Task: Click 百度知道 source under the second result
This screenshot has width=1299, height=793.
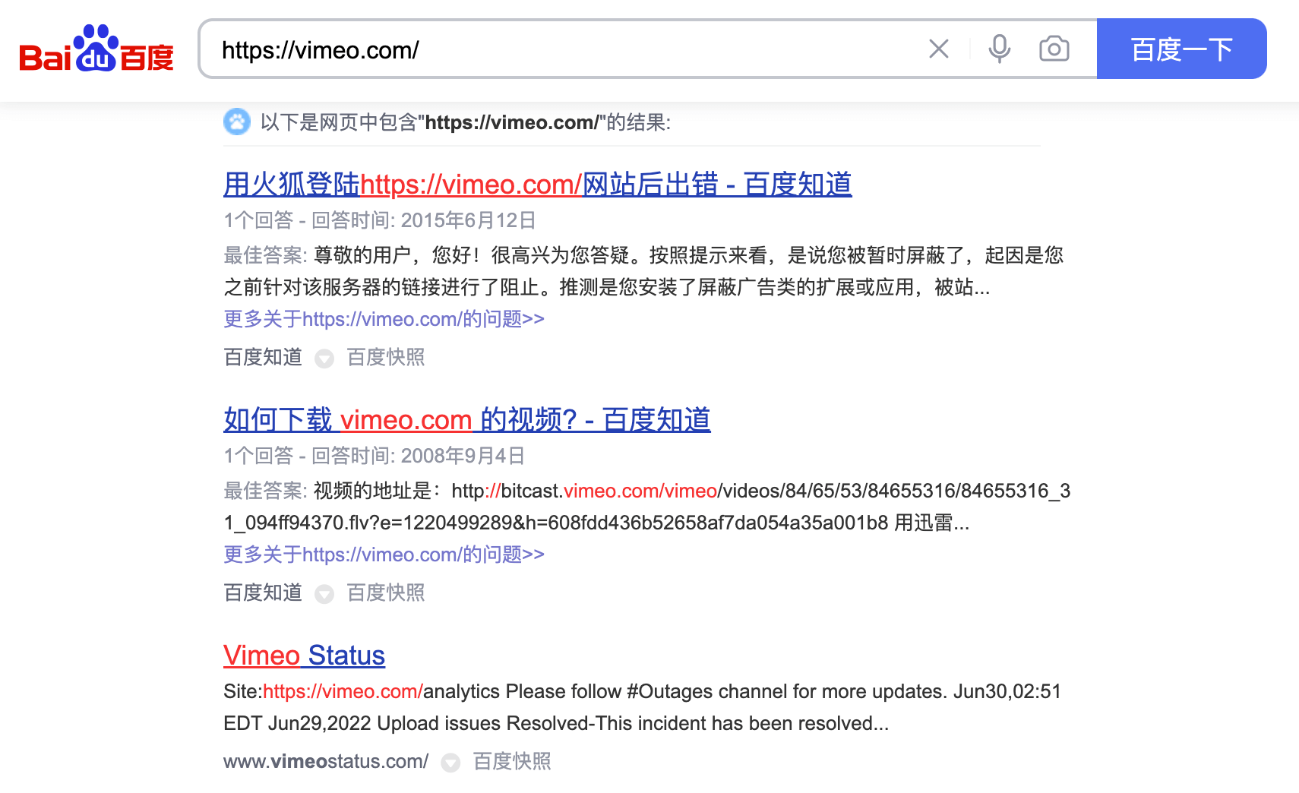Action: point(263,592)
